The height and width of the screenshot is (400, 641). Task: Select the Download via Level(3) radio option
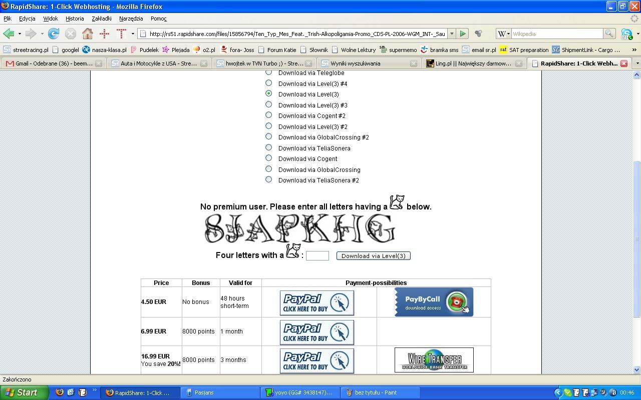pos(269,93)
